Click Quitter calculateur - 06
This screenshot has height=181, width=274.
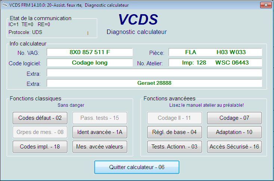coord(137,167)
